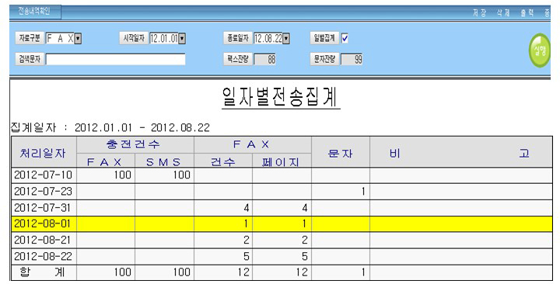
Task: Select the row dated 2012-08-22
Action: pyautogui.click(x=282, y=256)
